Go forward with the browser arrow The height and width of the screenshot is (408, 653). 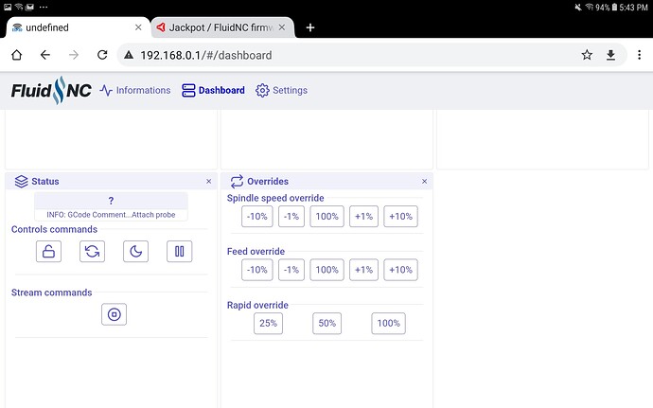[x=74, y=55]
